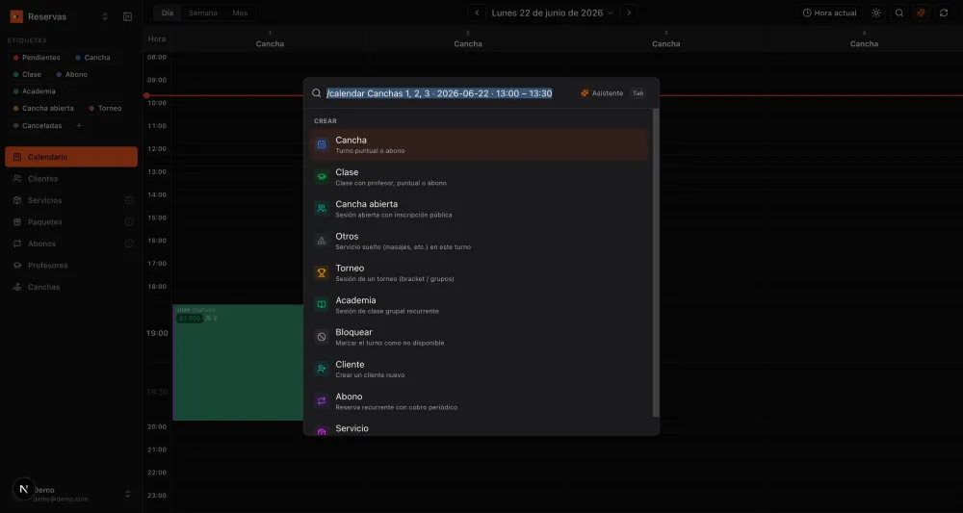Screen dimensions: 963x513
Task: Open search with the magnifier icon in top bar
Action: pyautogui.click(x=899, y=13)
